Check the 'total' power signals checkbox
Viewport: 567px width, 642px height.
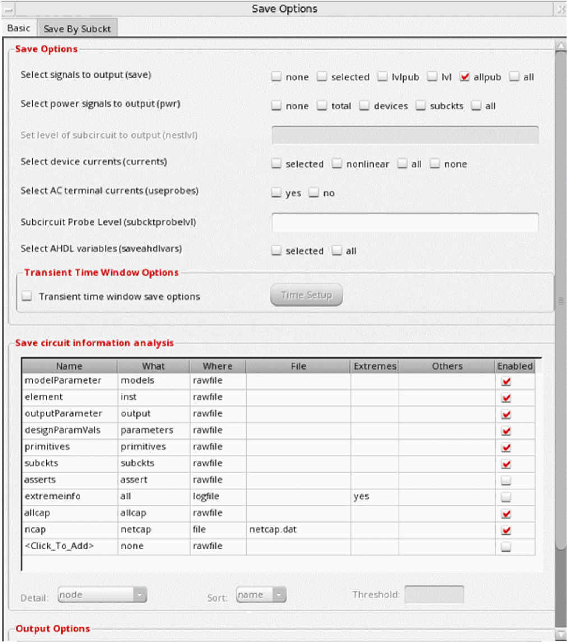coord(322,106)
